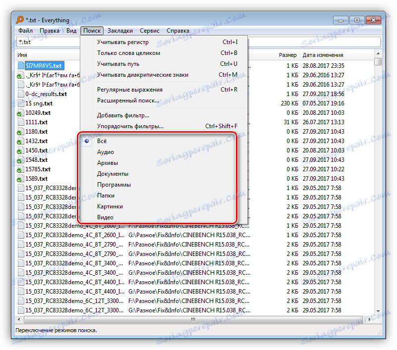The image size is (397, 350).
Task: Toggle Учитывать диакритические знаки option
Action: tap(164, 75)
